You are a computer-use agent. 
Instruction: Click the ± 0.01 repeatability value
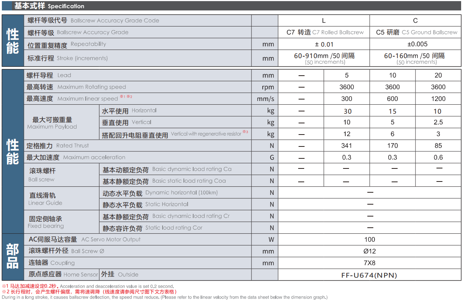point(324,44)
